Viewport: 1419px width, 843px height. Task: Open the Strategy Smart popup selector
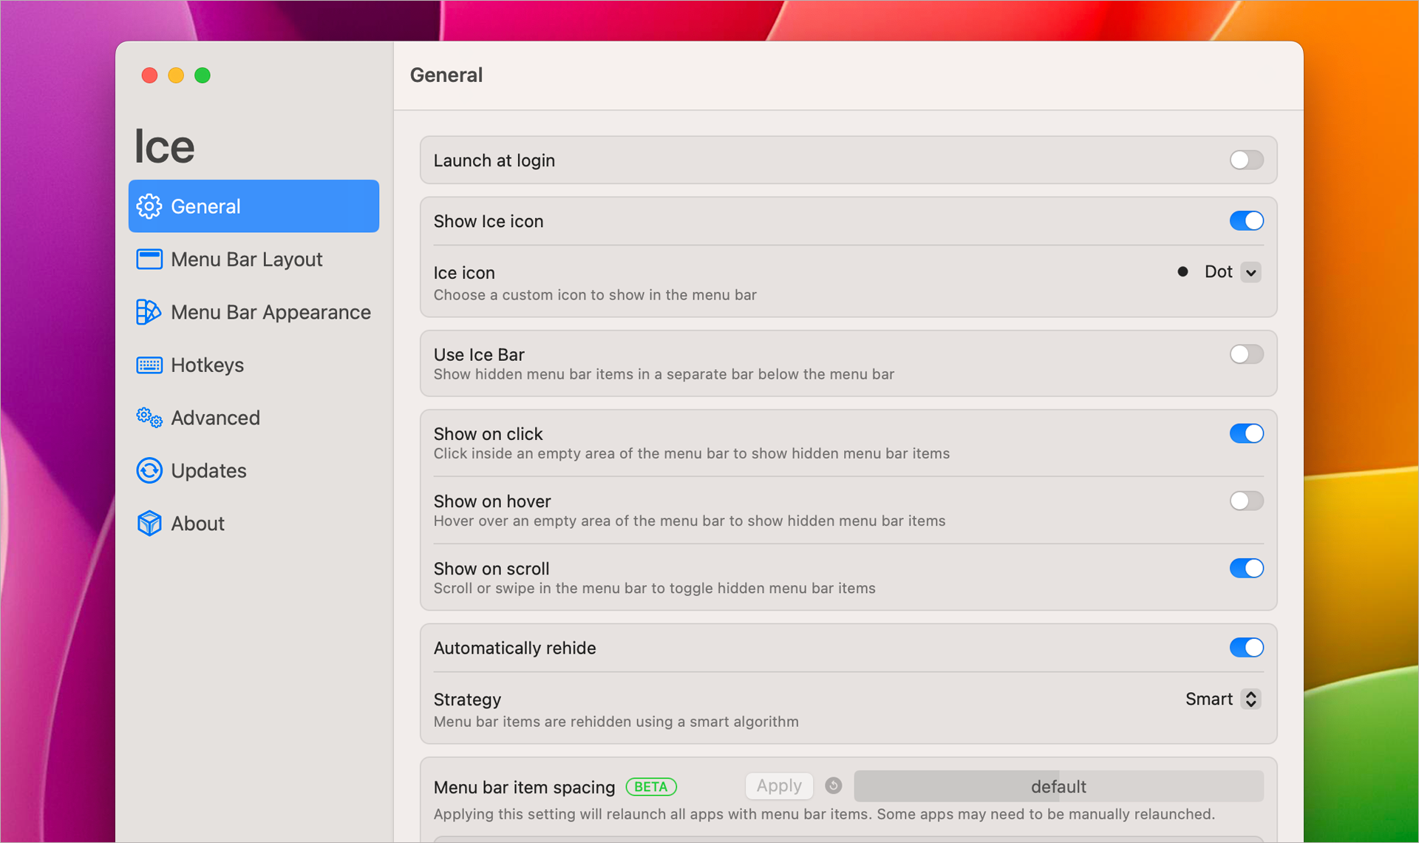point(1250,700)
